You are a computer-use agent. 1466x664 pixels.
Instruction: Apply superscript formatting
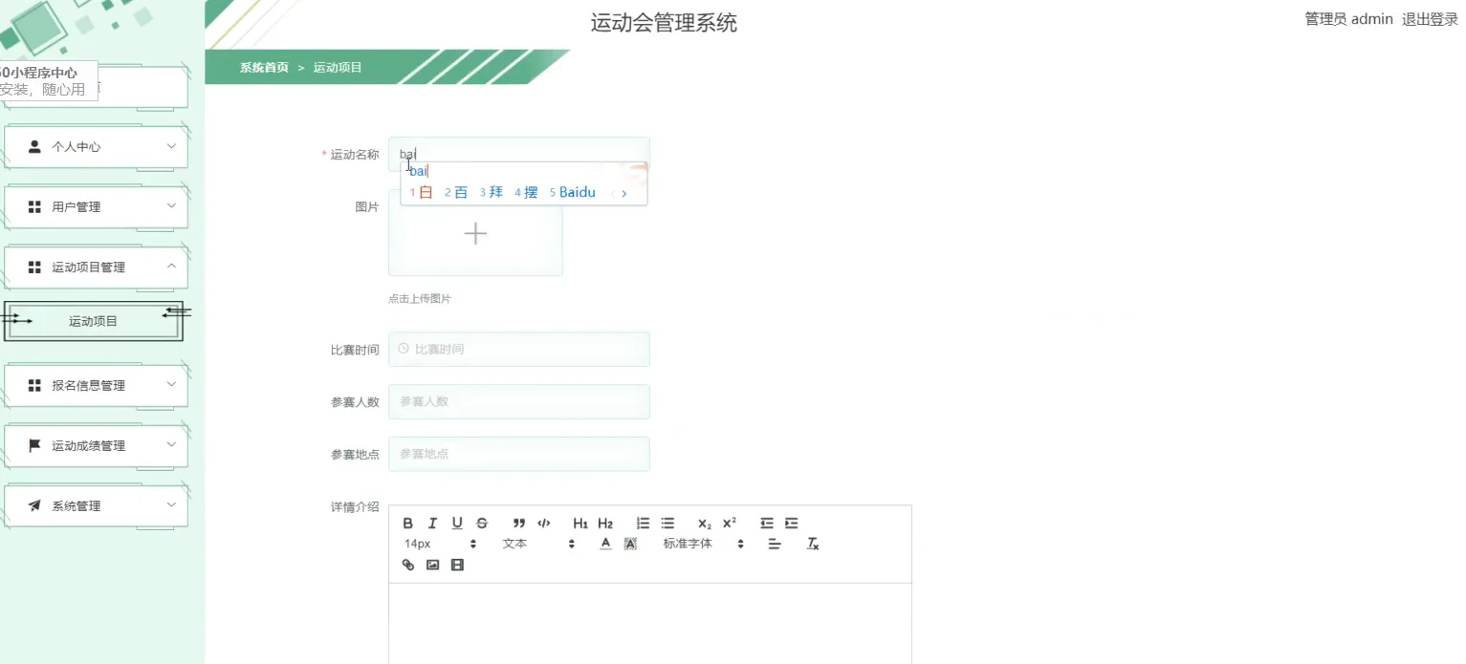729,523
